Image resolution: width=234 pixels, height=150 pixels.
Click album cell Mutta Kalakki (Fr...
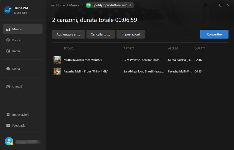click(180, 60)
